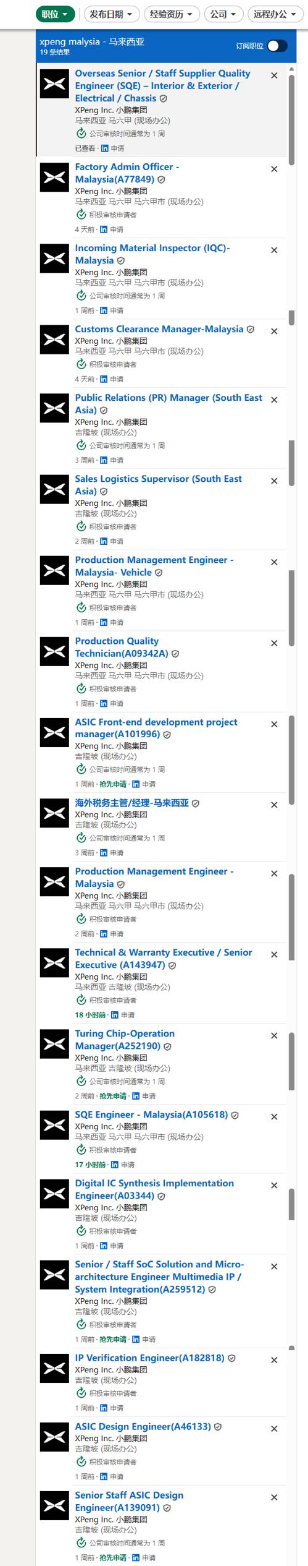308x1566 pixels.
Task: Open Technical & Warranty Executive job posting
Action: point(164,959)
